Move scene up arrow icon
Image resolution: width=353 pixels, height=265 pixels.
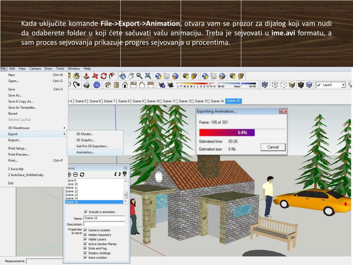[120, 174]
